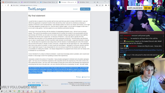Close the Maya on Twitter tab
The height and width of the screenshot is (93, 165).
pos(57,2)
